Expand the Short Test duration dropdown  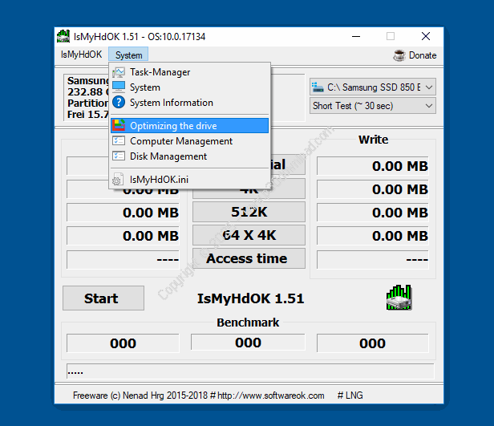372,106
